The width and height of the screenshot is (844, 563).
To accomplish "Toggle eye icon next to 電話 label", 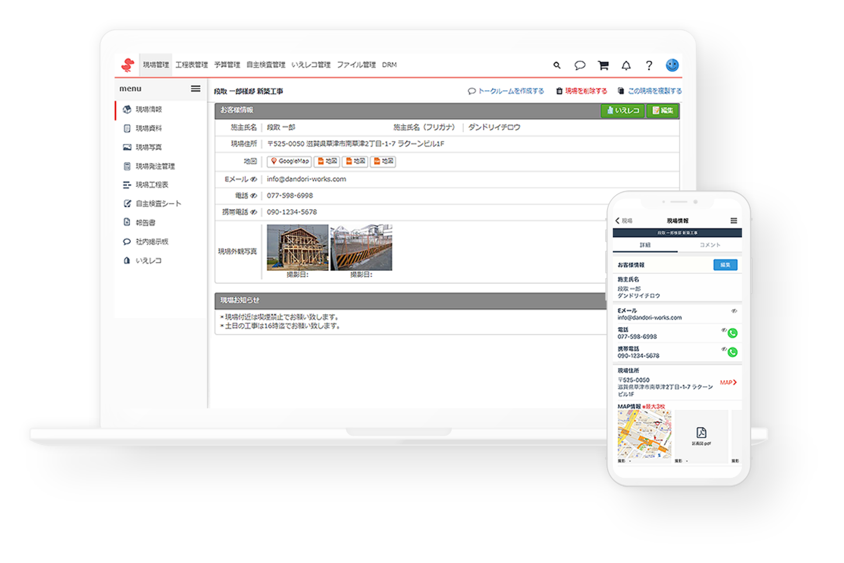I will tap(253, 196).
